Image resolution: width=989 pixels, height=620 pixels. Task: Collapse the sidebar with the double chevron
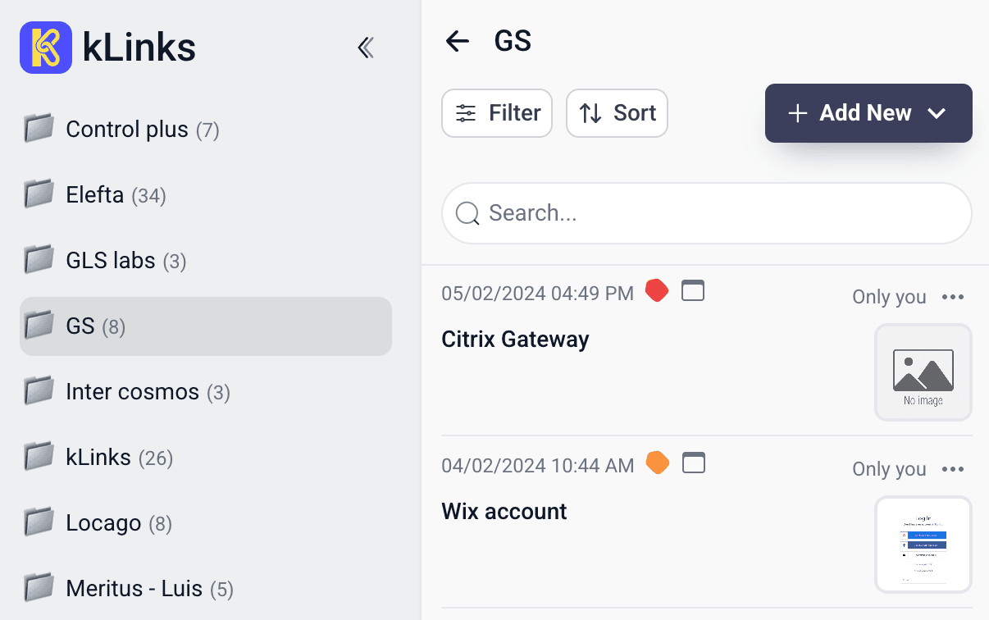[x=366, y=48]
